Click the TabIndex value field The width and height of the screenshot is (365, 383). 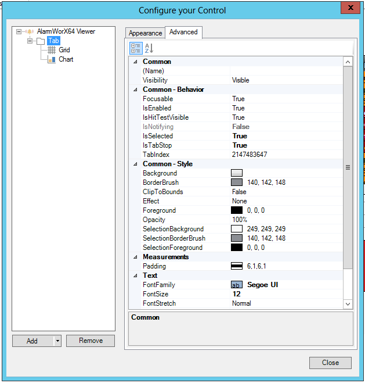(x=284, y=155)
